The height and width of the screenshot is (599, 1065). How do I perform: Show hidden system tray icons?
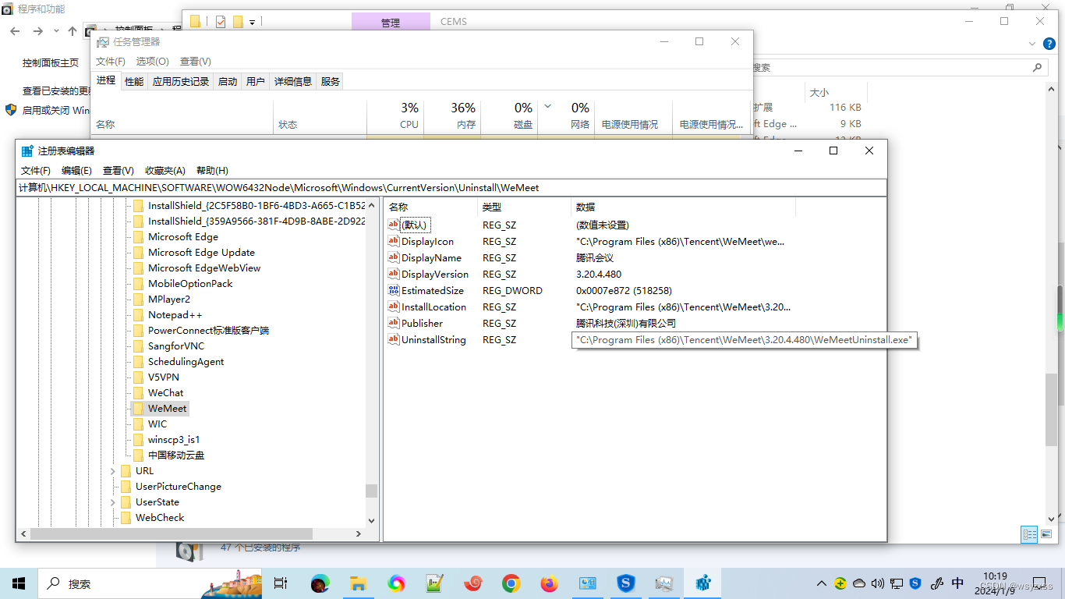pos(822,583)
